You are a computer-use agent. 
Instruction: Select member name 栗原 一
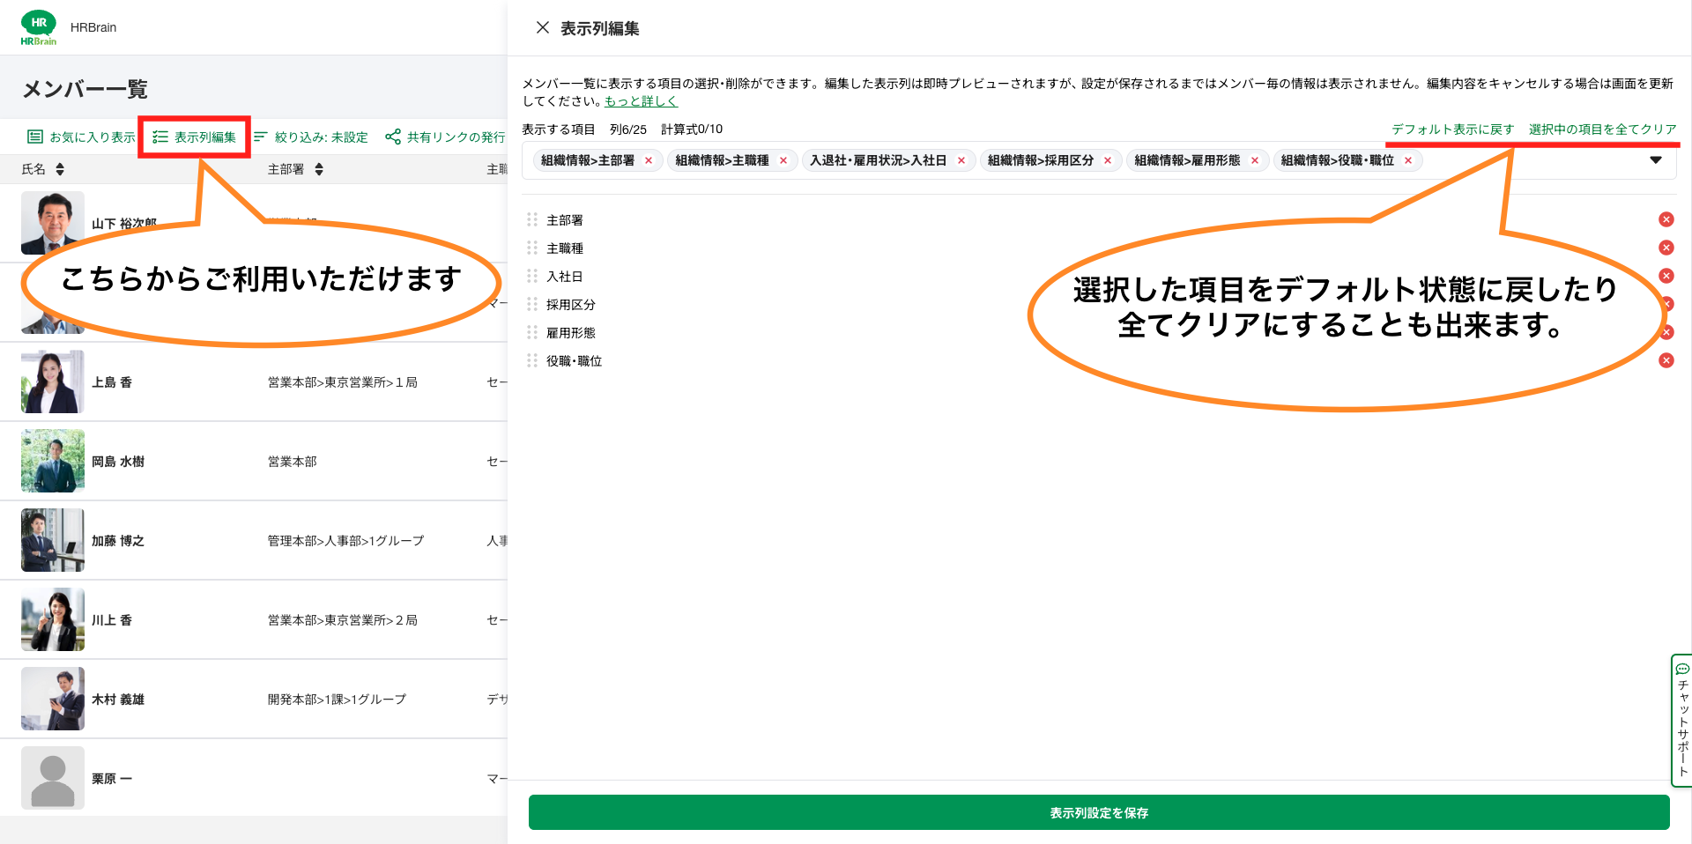tap(112, 779)
